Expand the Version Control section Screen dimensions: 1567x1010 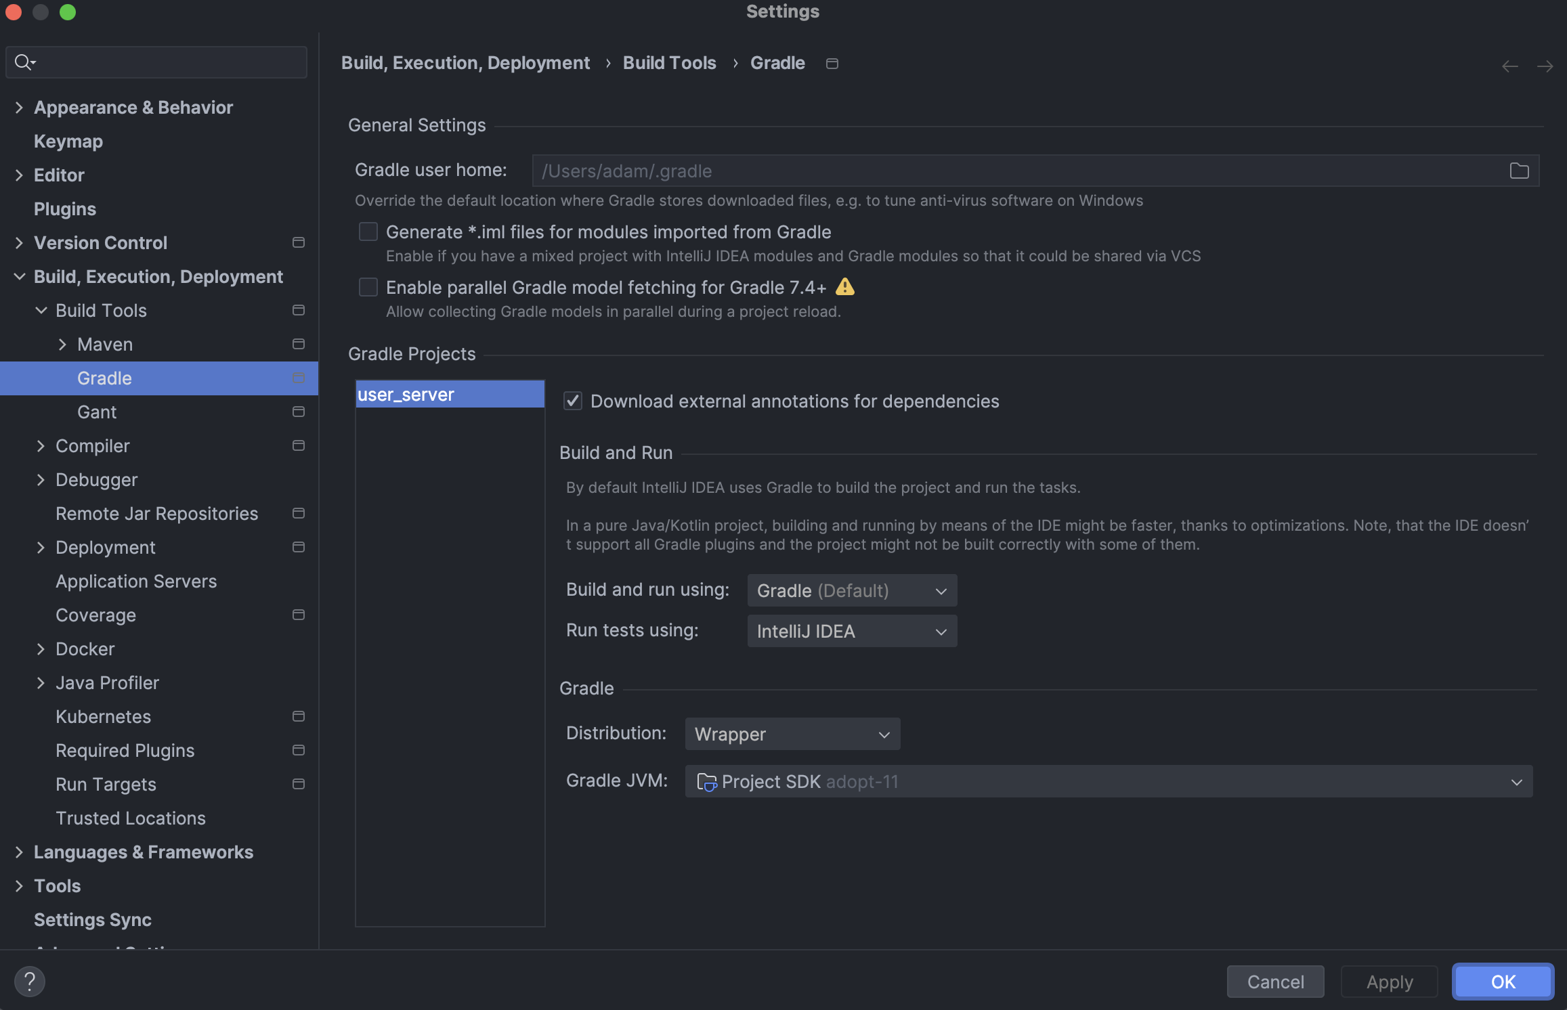click(x=19, y=242)
